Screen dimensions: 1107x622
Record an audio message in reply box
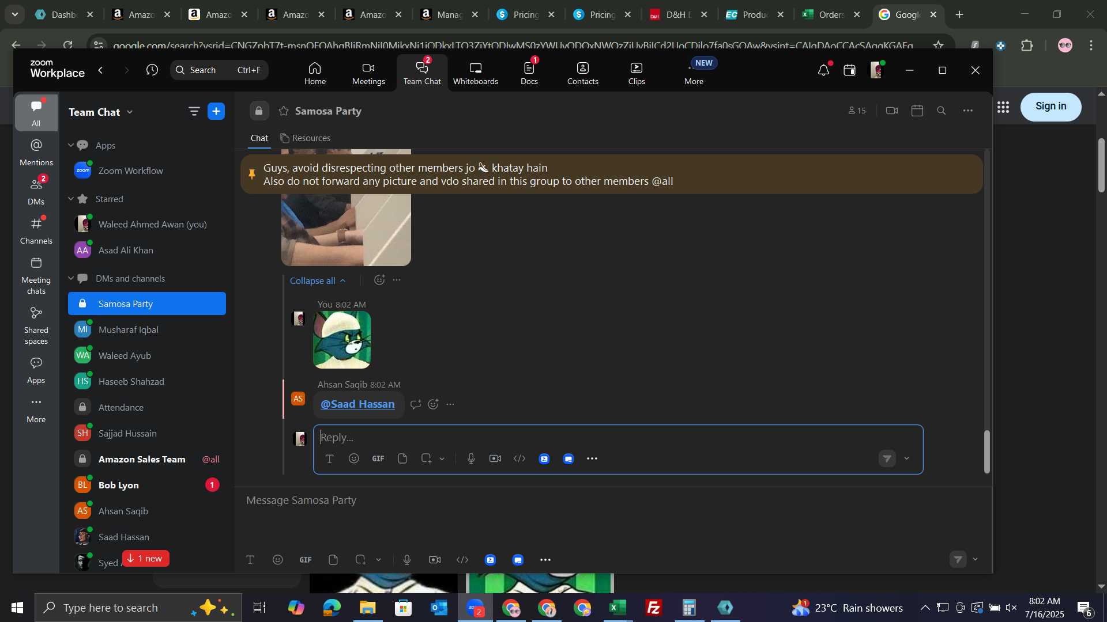pos(471,458)
